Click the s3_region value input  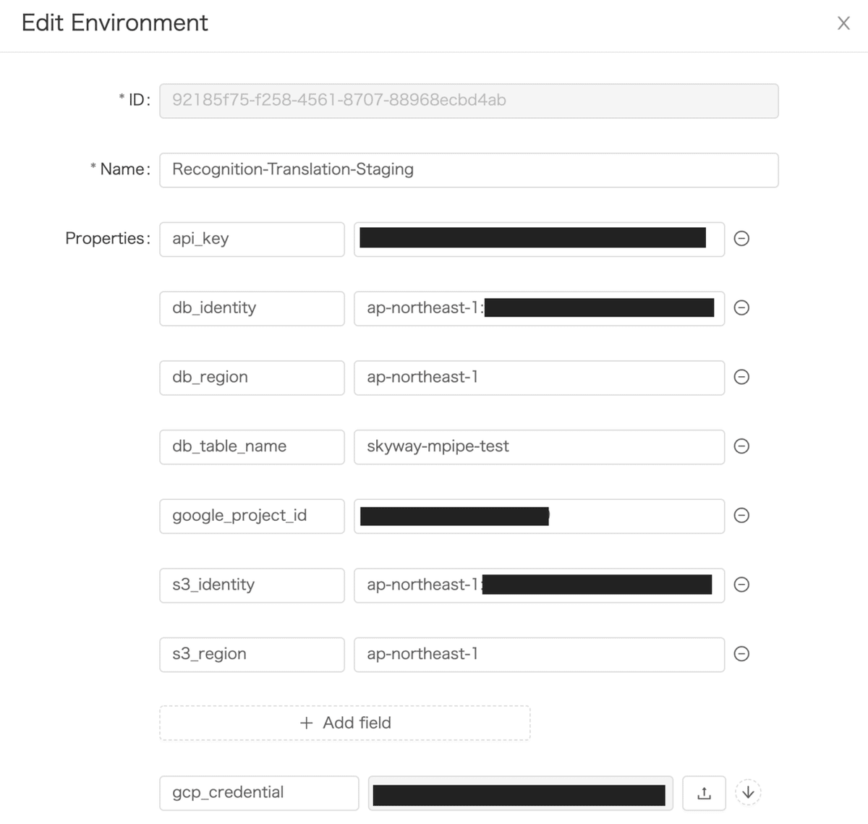[x=539, y=654]
